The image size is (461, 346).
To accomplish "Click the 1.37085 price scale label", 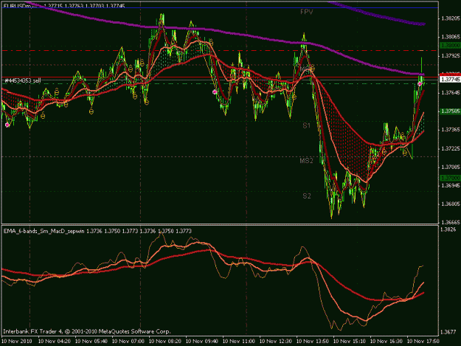I will 450,167.
